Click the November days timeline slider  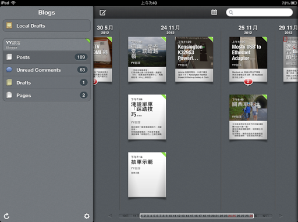(197, 216)
